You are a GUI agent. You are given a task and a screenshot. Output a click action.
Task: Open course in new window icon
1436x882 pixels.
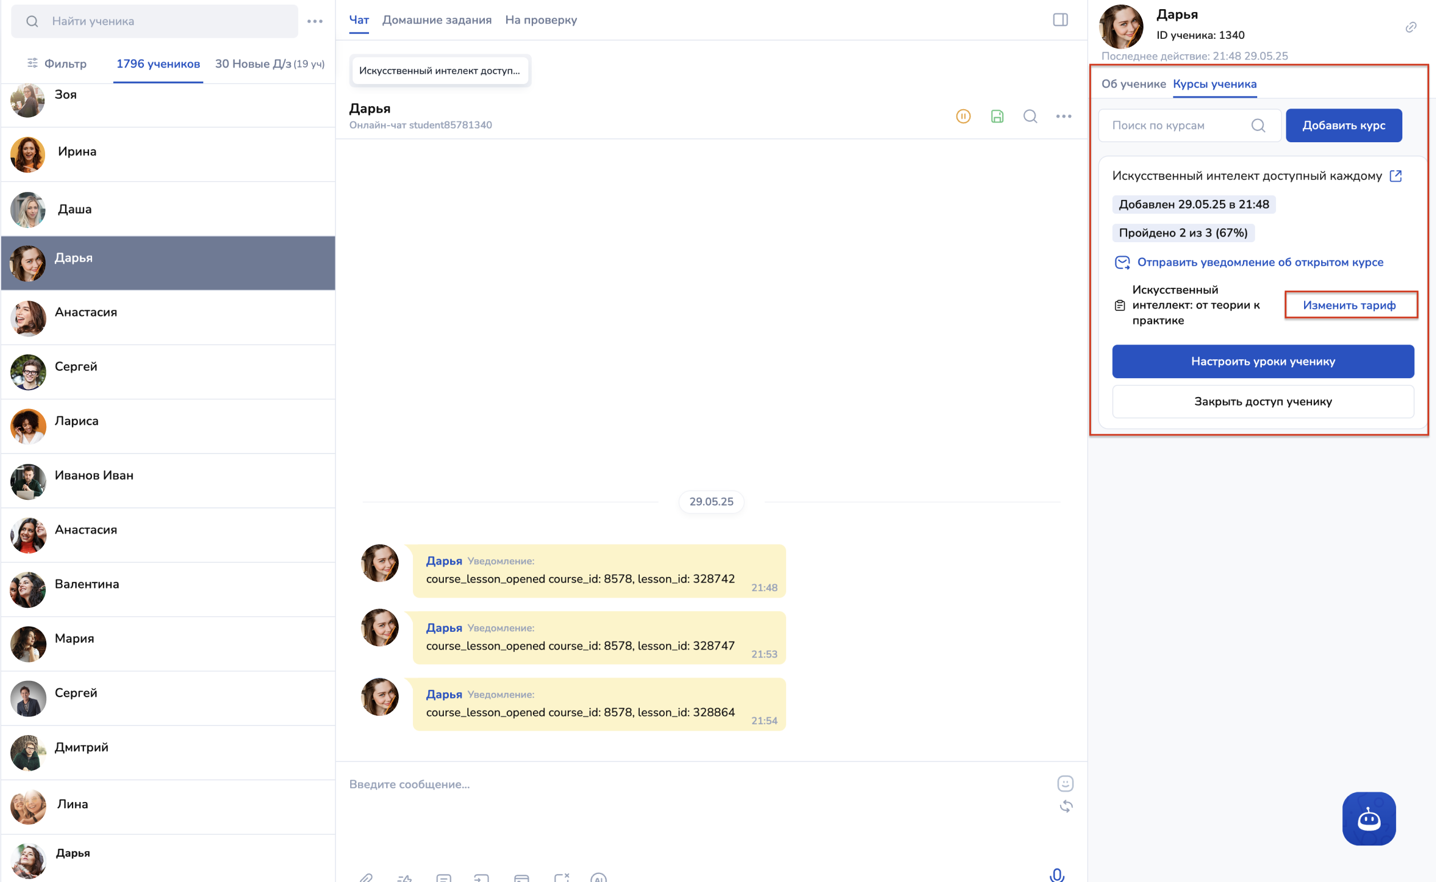point(1395,176)
